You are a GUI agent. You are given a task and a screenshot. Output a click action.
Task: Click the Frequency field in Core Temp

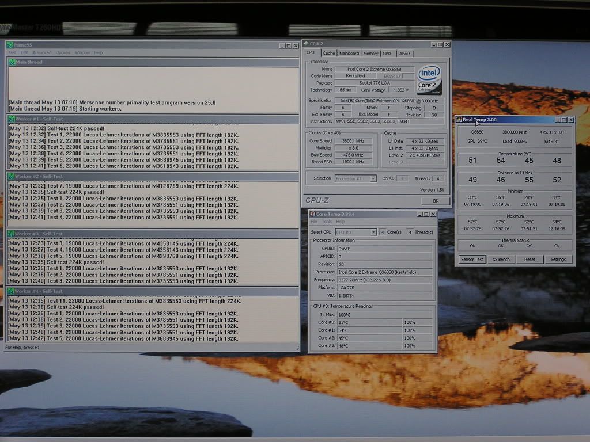(384, 280)
